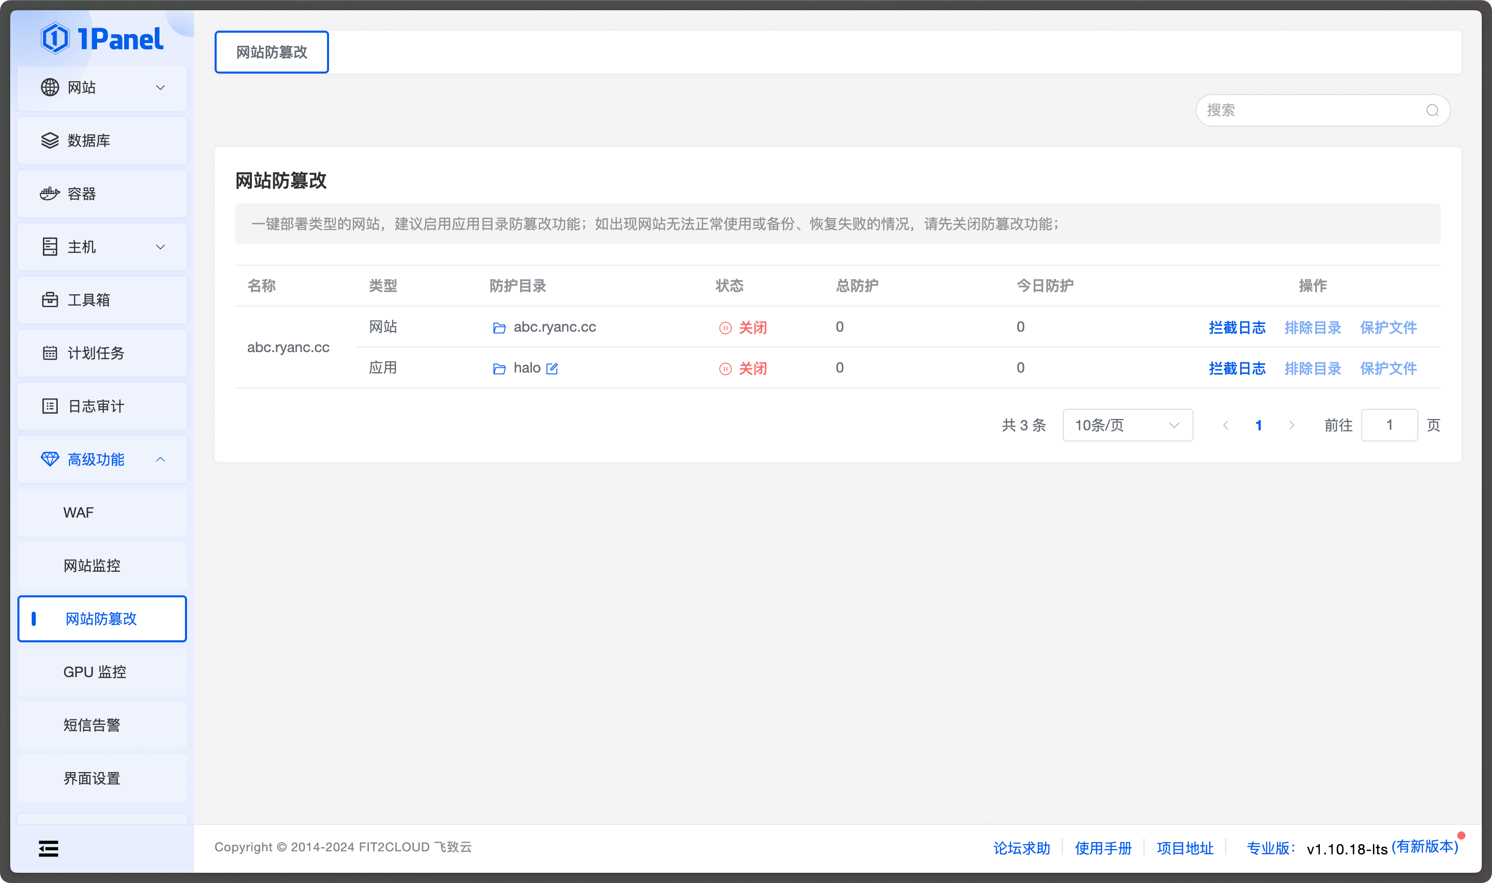1492x883 pixels.
Task: Click the 1Panel logo icon
Action: click(55, 39)
